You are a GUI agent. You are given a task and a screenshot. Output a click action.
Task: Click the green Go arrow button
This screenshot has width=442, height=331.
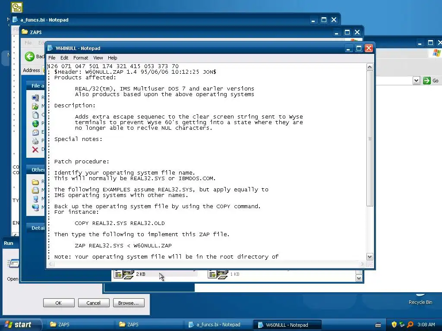point(427,81)
